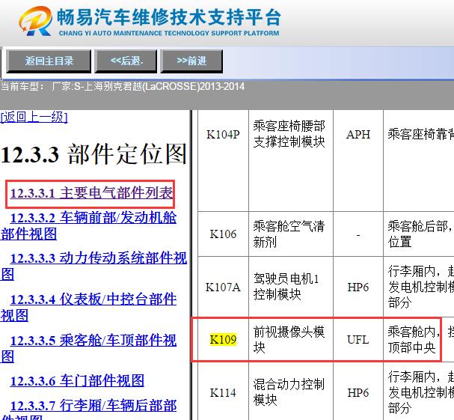
Task: Select the APH option cell
Action: [x=358, y=160]
